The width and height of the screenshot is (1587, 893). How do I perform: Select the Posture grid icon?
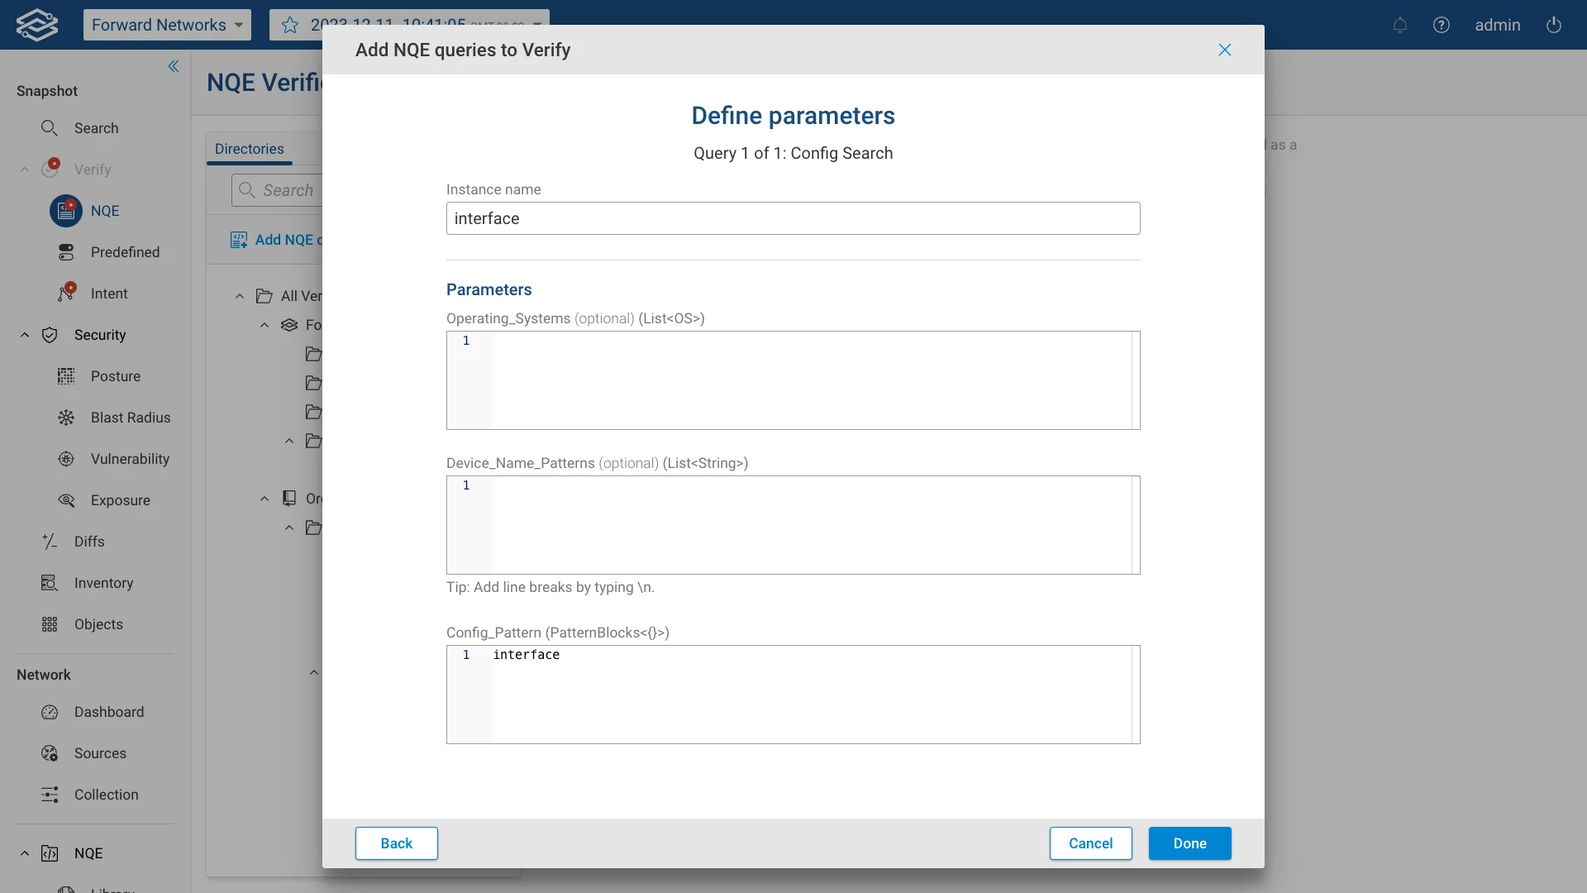point(66,376)
